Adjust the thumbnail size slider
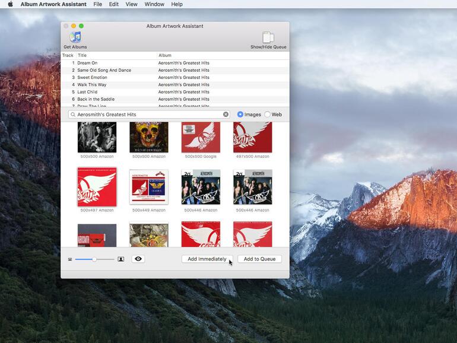This screenshot has width=457, height=343. coord(94,259)
